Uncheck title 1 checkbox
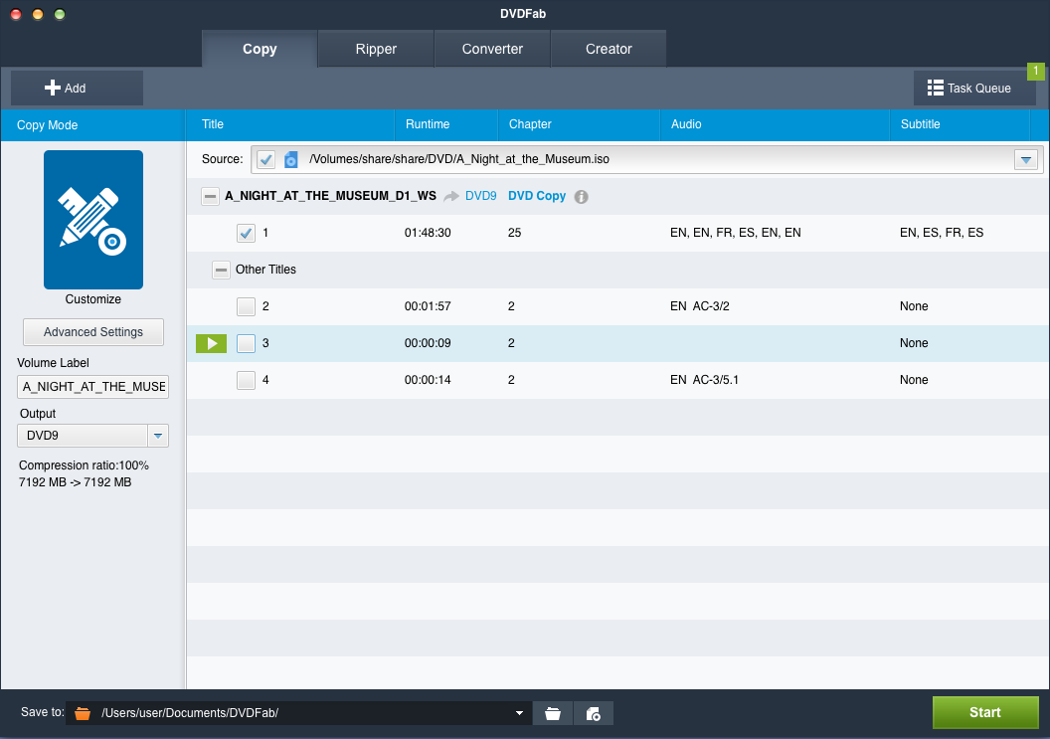 (246, 233)
